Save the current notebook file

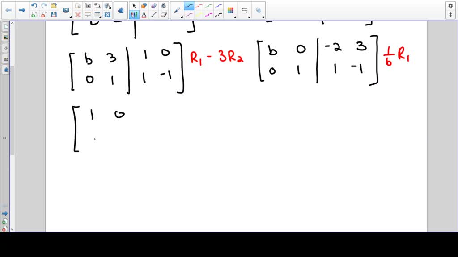[54, 14]
